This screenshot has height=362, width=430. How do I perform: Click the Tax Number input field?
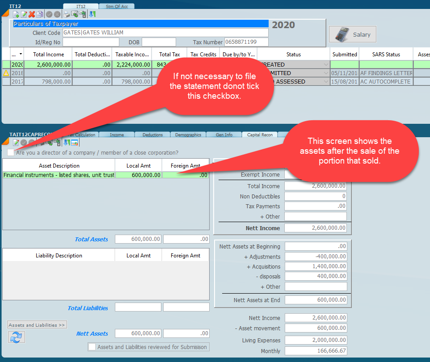tap(246, 42)
